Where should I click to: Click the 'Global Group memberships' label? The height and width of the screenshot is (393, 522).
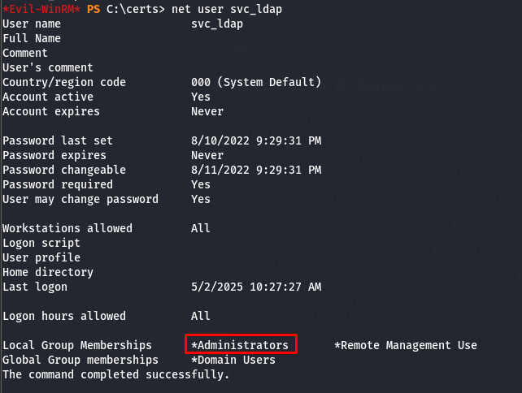click(x=80, y=360)
